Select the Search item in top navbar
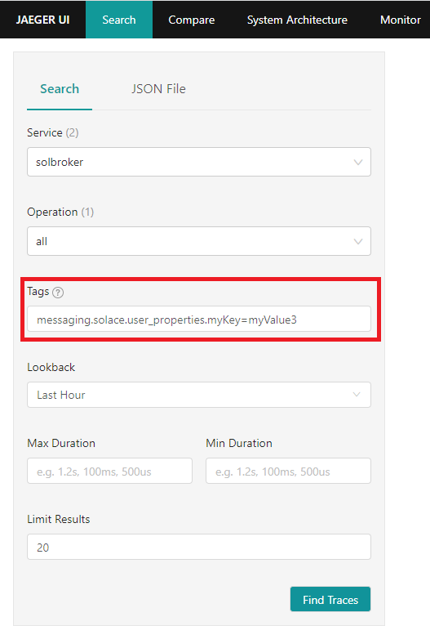 click(119, 20)
